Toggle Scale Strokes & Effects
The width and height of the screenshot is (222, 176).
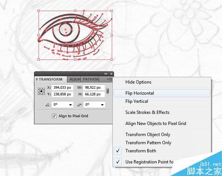click(x=162, y=112)
